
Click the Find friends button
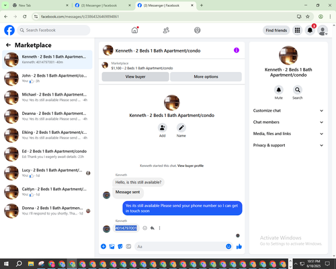tap(276, 30)
